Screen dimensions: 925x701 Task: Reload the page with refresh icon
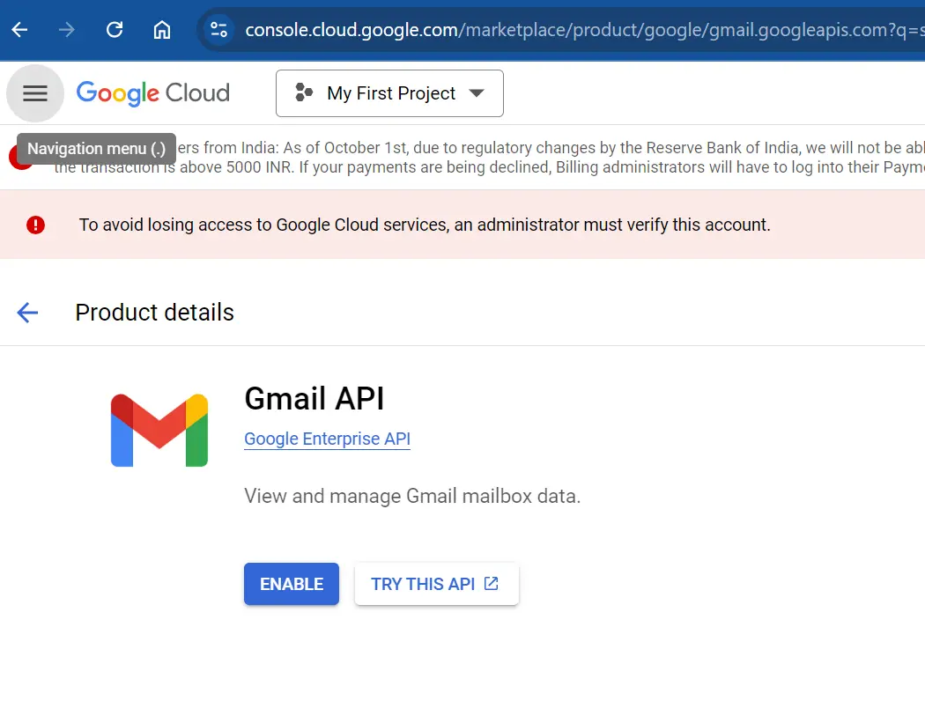coord(115,29)
